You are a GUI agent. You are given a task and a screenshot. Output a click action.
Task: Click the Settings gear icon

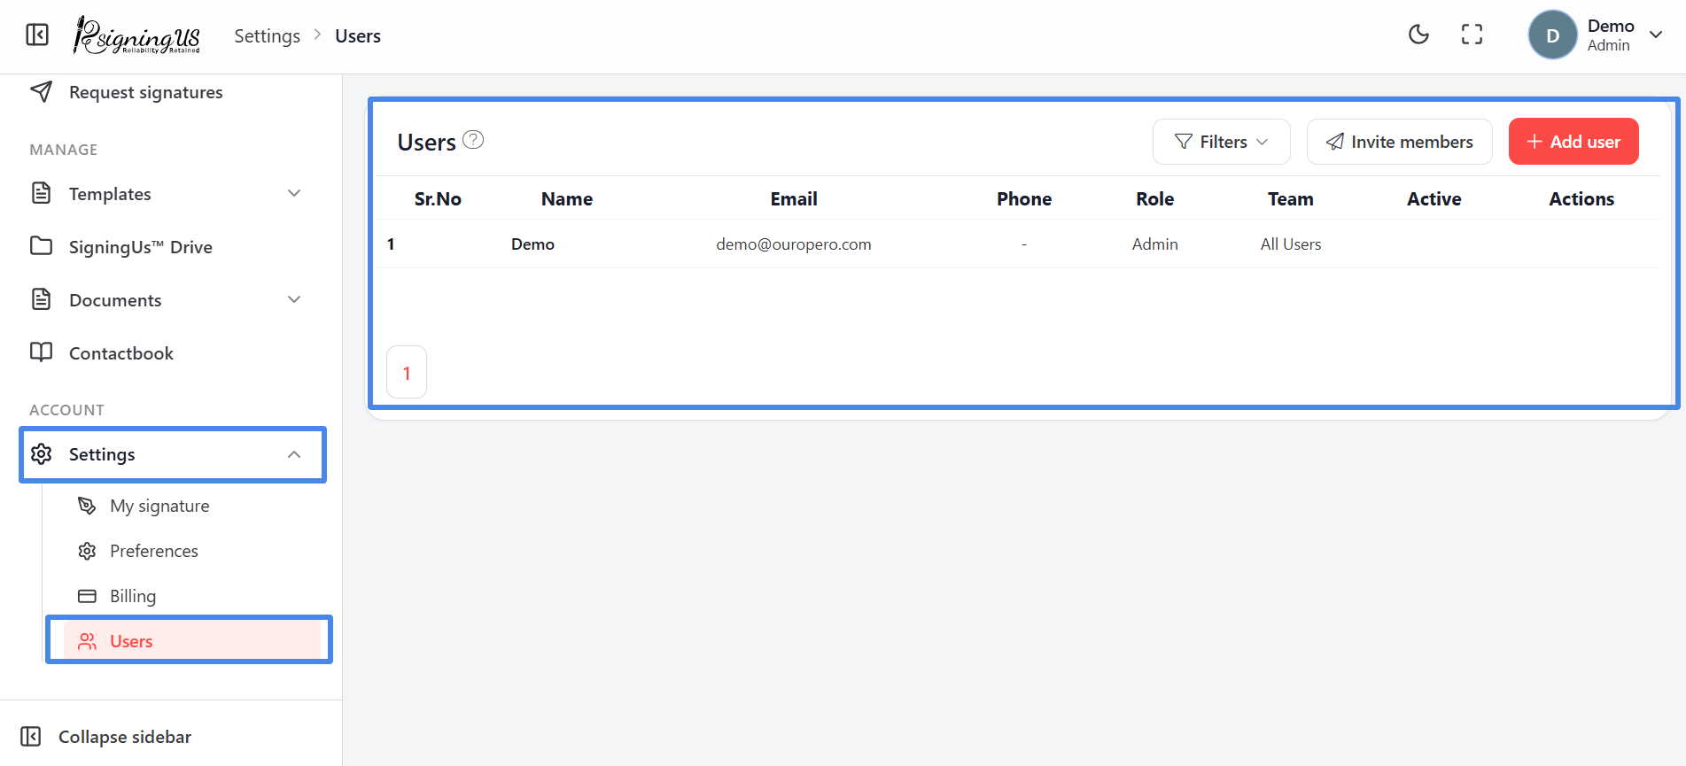(x=41, y=453)
